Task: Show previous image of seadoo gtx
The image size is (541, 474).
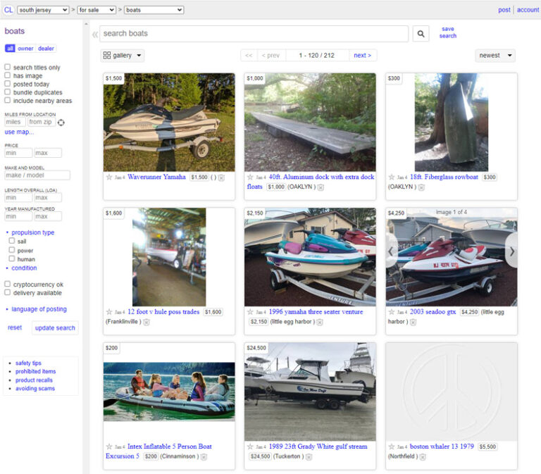Action: (391, 251)
